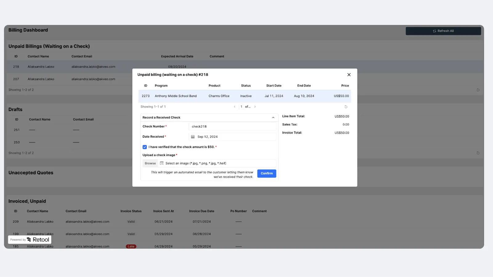Go to the previous page in dialog table

click(234, 107)
